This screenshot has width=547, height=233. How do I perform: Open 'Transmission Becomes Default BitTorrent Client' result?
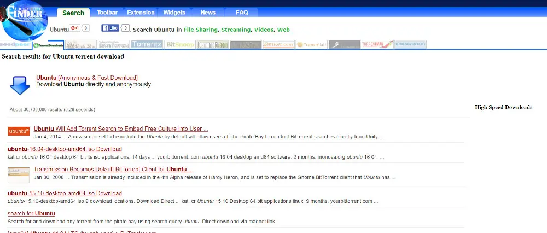(113, 170)
